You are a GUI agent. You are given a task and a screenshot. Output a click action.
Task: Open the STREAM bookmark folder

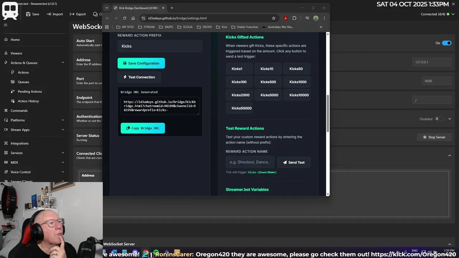pos(146,27)
